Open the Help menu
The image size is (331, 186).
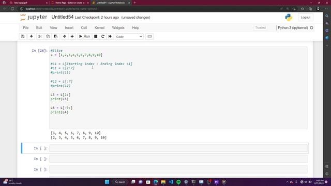tap(136, 27)
